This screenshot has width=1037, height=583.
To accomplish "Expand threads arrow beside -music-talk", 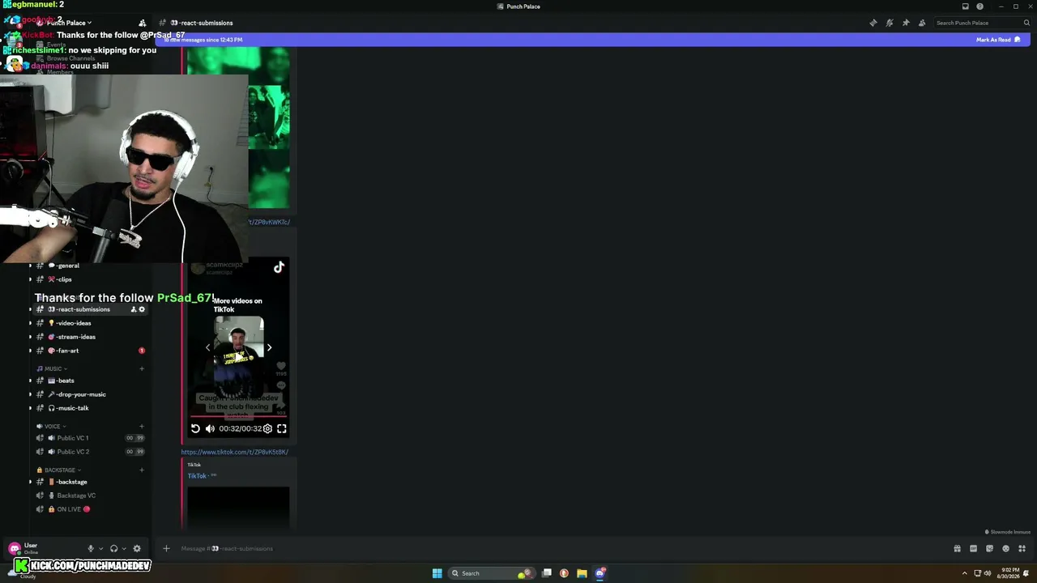I will point(31,408).
